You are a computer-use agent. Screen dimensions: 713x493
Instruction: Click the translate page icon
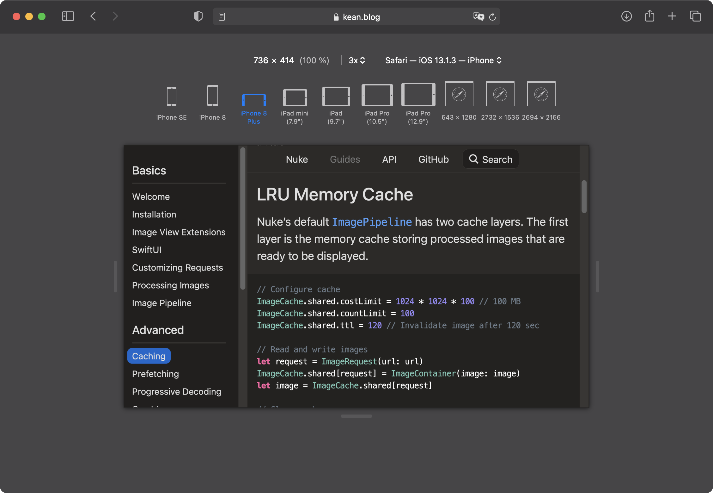pyautogui.click(x=478, y=17)
